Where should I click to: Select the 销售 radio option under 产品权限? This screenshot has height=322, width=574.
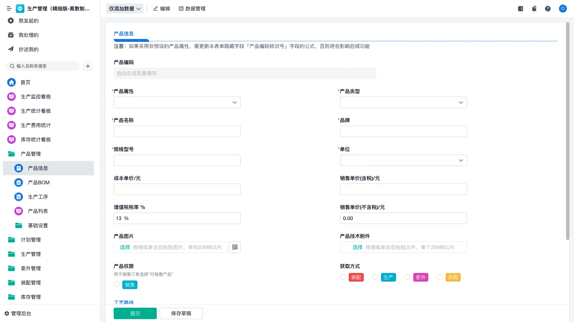tap(117, 284)
